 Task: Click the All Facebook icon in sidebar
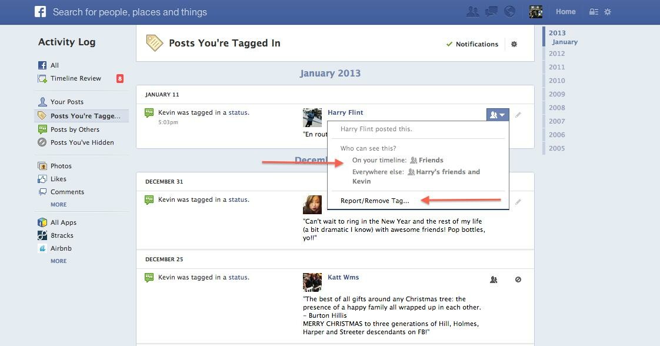pos(42,65)
